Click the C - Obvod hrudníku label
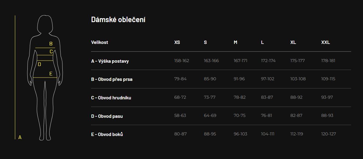The width and height of the screenshot is (363, 159). click(x=111, y=98)
